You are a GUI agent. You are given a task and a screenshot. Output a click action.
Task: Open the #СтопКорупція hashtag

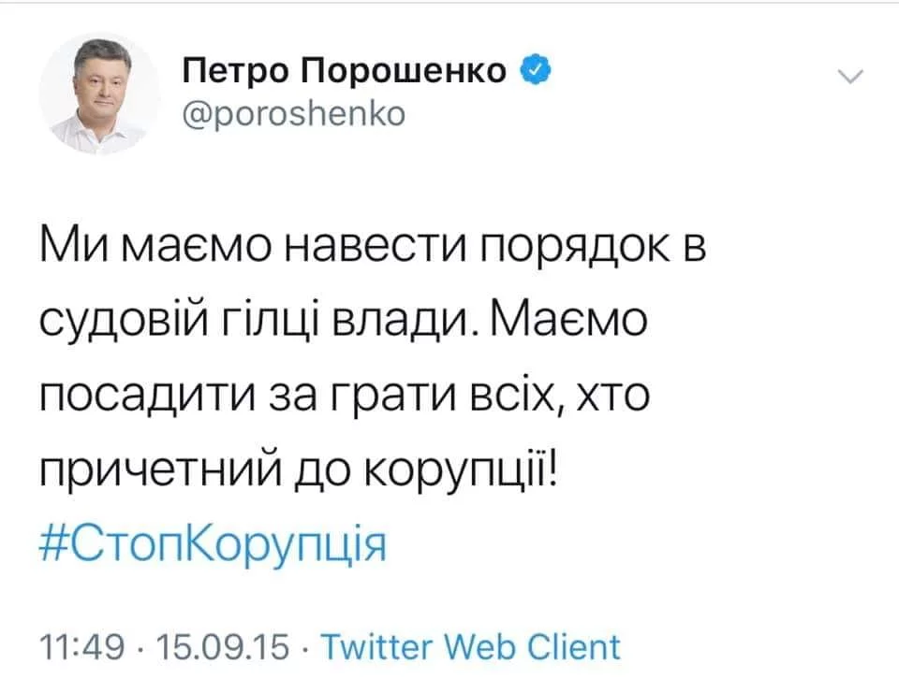coord(215,542)
